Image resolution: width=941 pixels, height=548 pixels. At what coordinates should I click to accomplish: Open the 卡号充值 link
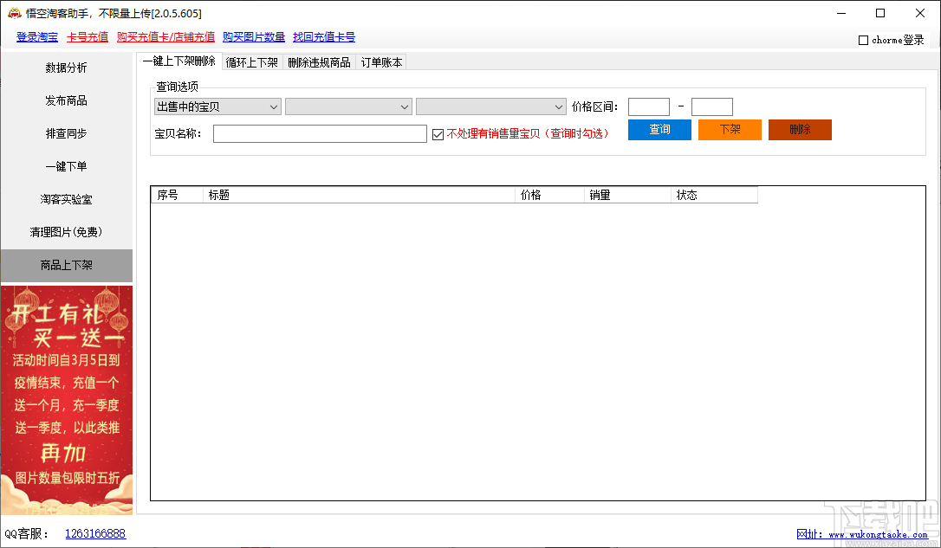tap(88, 37)
